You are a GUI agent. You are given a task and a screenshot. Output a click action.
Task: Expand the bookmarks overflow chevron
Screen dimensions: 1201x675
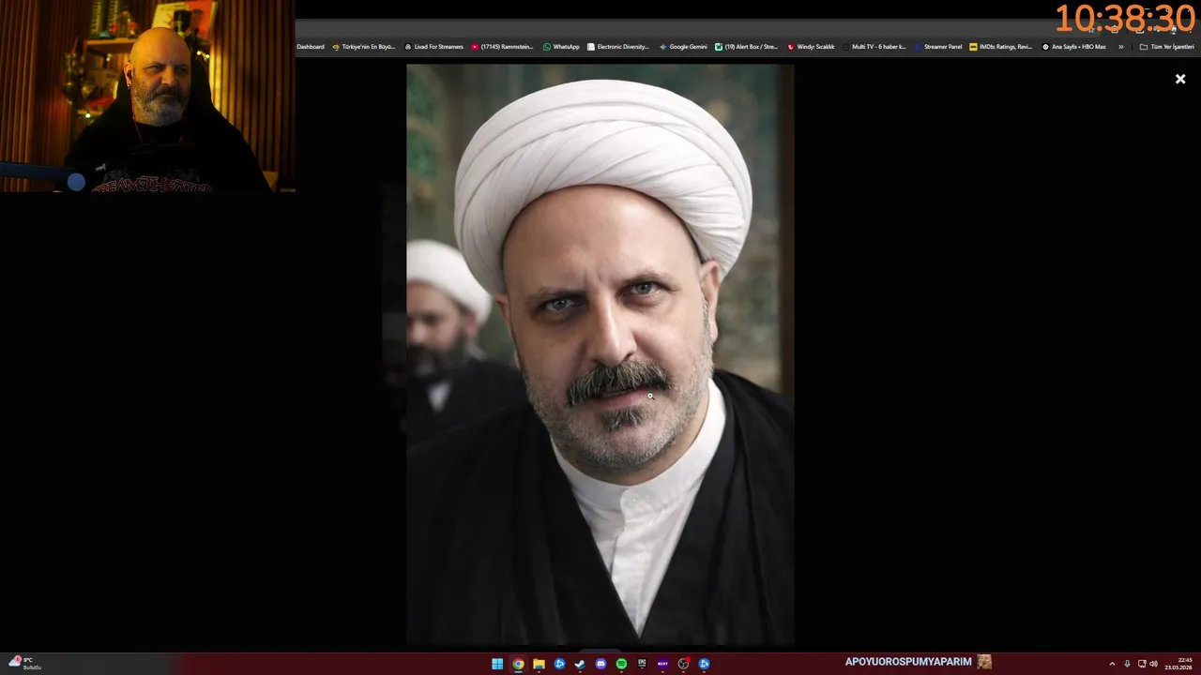1120,47
